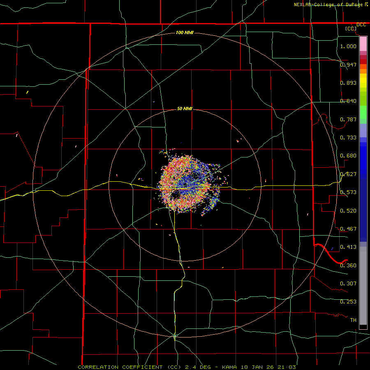Click the TH legend label
The height and width of the screenshot is (370, 370).
click(x=353, y=320)
